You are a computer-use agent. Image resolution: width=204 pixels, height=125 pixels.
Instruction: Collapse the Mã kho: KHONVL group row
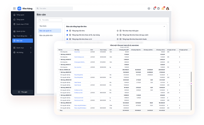tap(59, 69)
